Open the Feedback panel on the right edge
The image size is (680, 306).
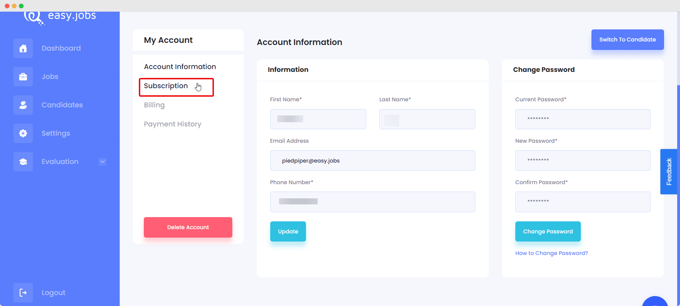click(669, 172)
